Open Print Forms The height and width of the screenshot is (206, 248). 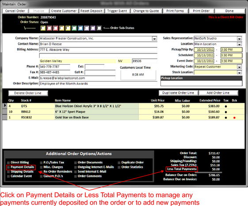[175, 11]
